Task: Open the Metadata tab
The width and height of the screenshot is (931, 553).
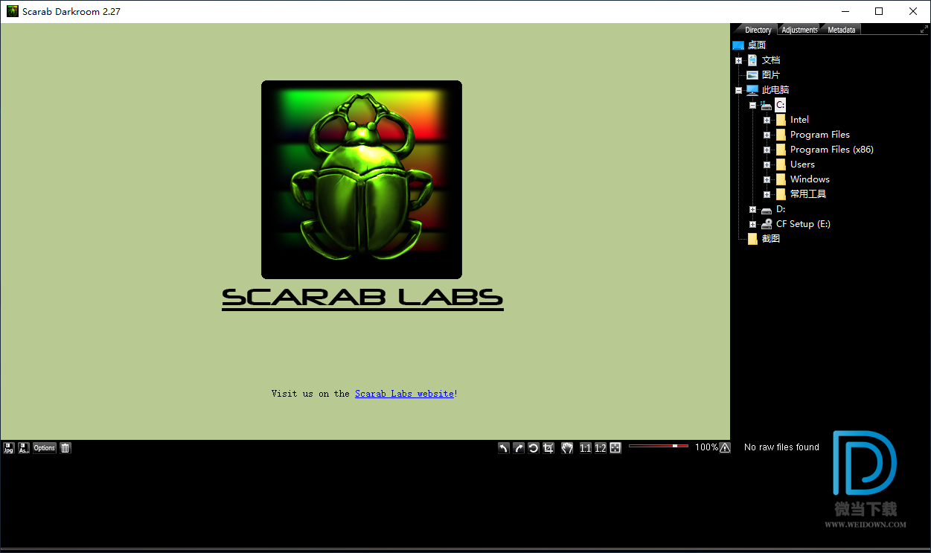Action: [x=841, y=30]
